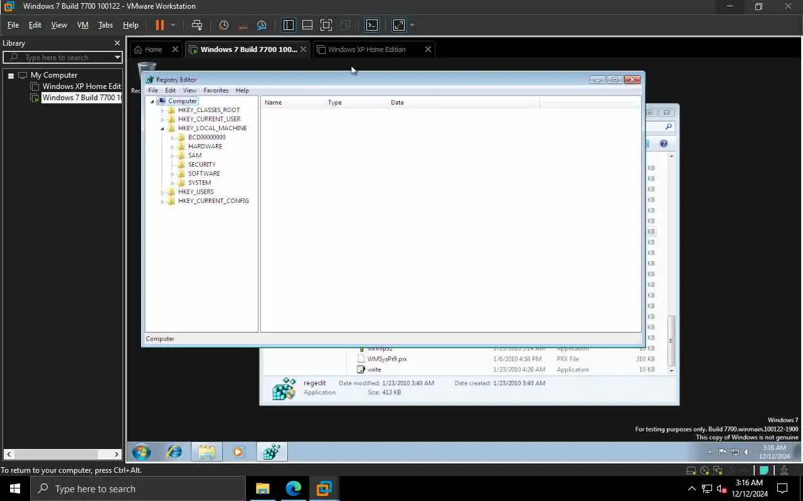
Task: Open Windows Explorer on the Windows 7 taskbar
Action: [x=206, y=452]
